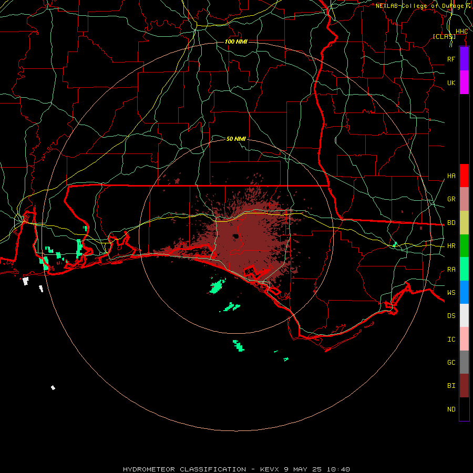Click the RF legend label
The image size is (473, 473).
point(451,59)
